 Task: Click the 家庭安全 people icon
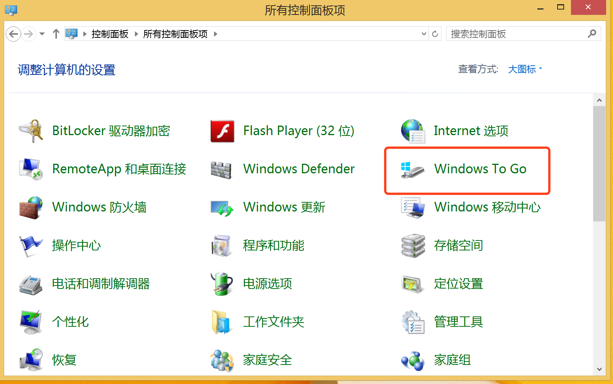point(222,361)
